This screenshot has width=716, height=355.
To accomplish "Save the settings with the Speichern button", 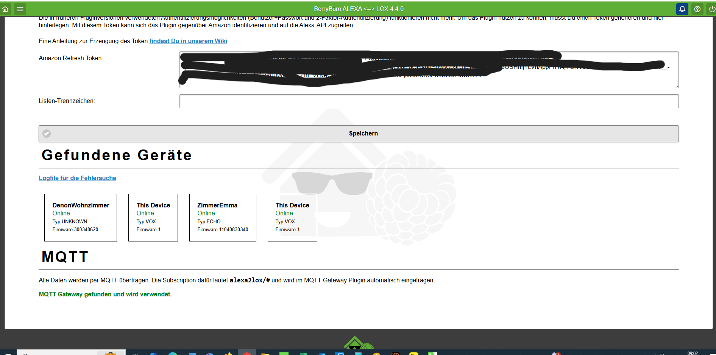I will [x=359, y=134].
